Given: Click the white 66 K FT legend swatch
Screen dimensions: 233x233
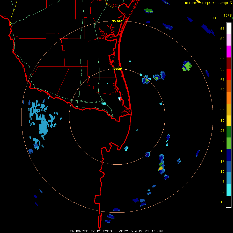Looking at the screenshot, I should [229, 28].
